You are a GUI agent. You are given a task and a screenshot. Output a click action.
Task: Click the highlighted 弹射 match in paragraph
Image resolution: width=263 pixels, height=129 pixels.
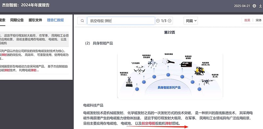click(168, 124)
